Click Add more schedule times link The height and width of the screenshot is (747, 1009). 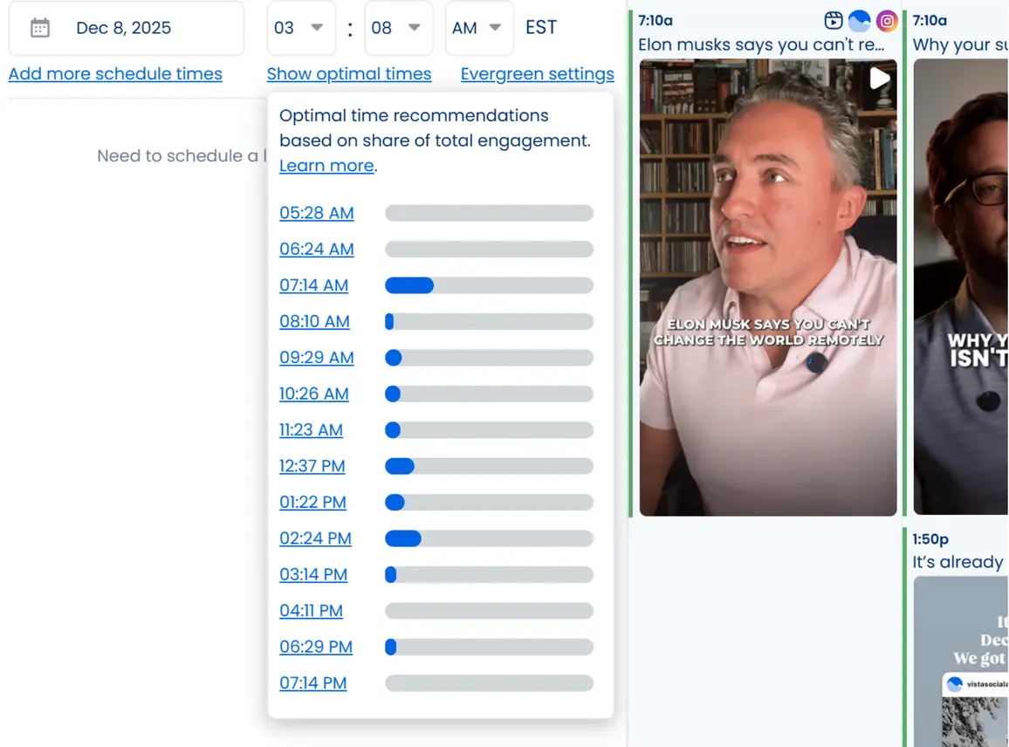tap(115, 74)
